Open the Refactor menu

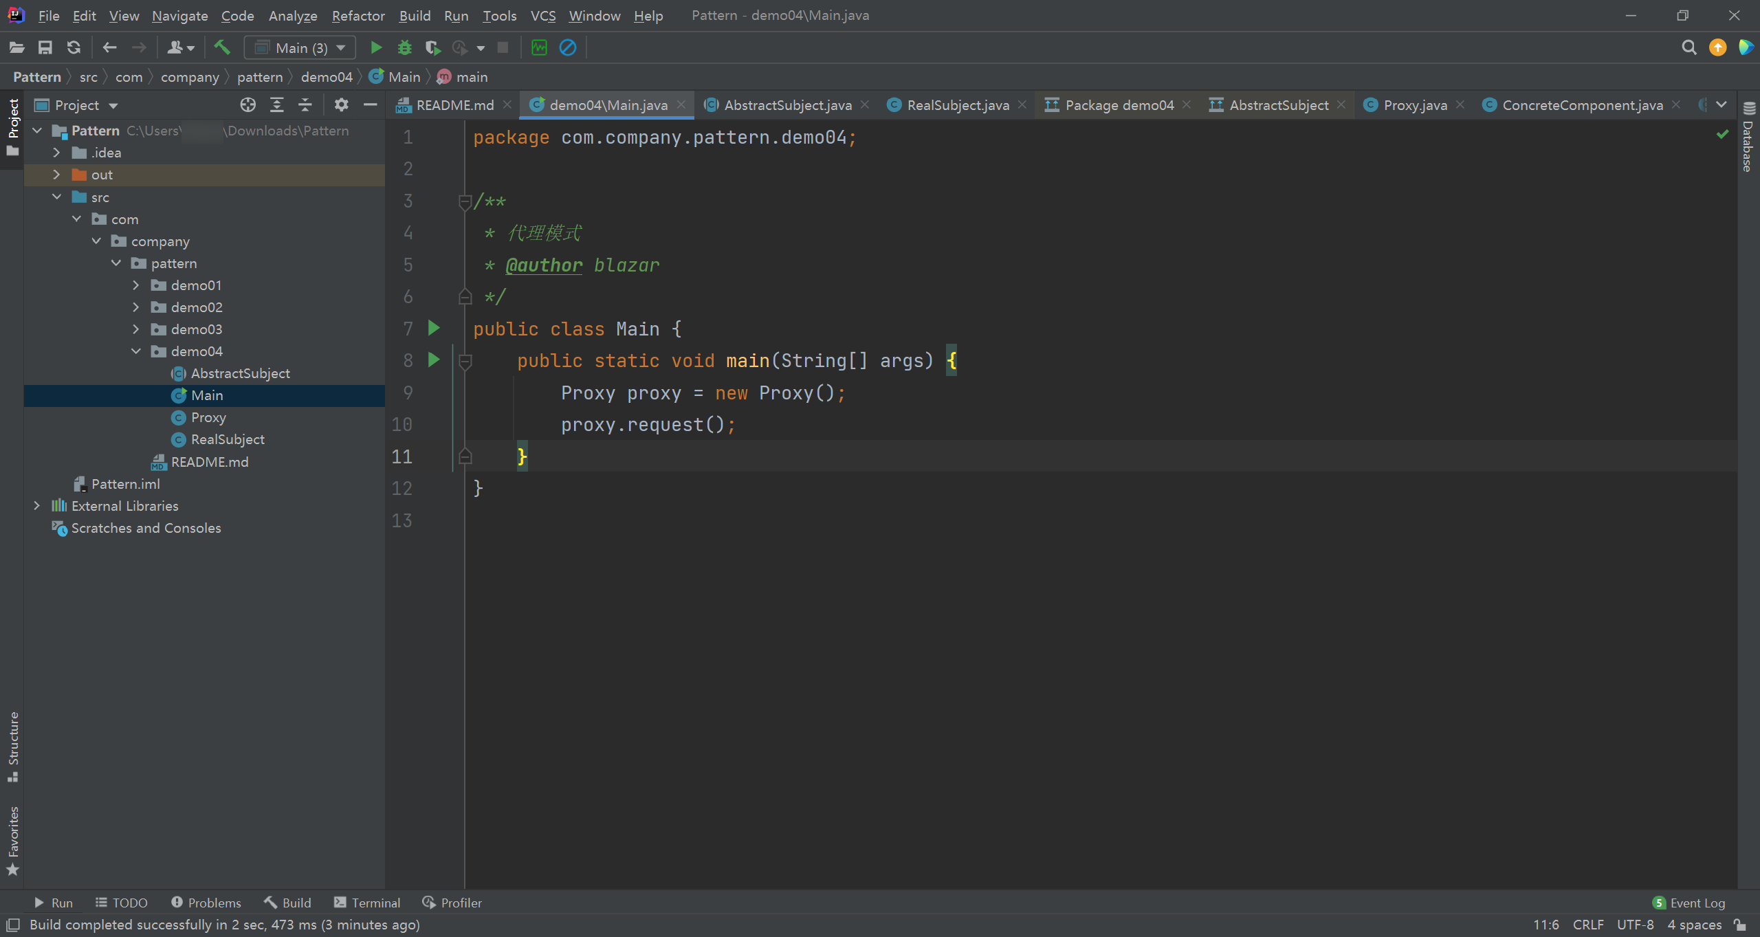click(x=357, y=15)
